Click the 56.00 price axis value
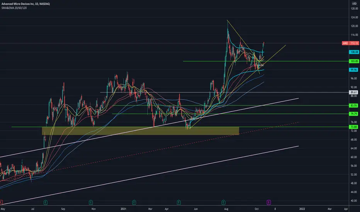 coord(354,166)
